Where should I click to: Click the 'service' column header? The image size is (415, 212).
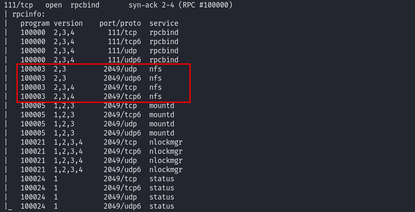pyautogui.click(x=164, y=23)
